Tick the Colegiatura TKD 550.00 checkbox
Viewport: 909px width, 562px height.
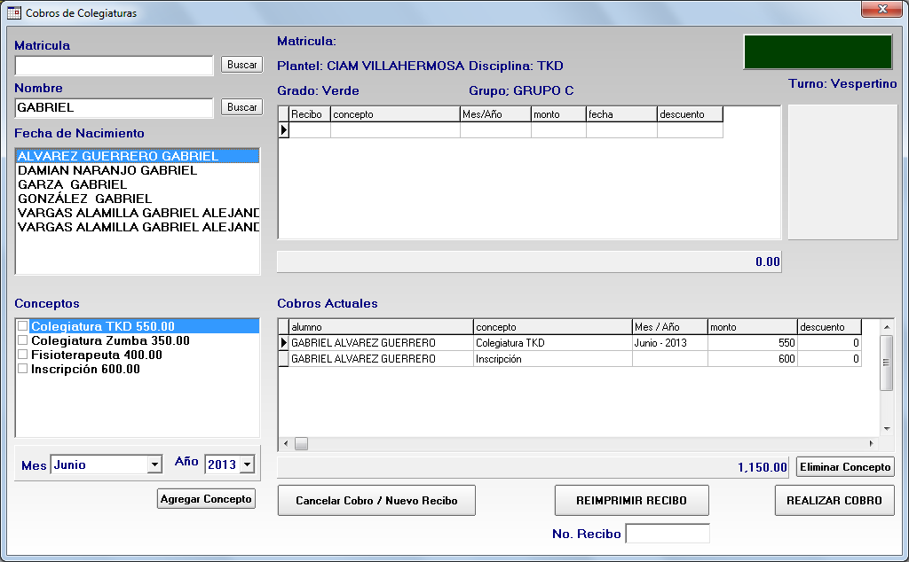[x=22, y=326]
